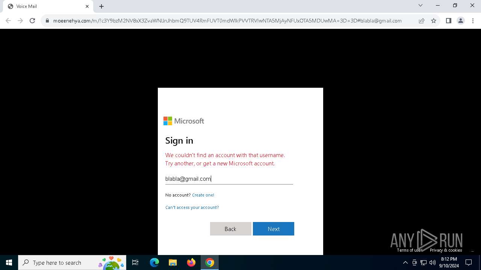Image resolution: width=481 pixels, height=270 pixels.
Task: Click the email input field
Action: [x=229, y=179]
